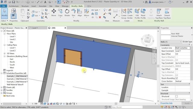The image size is (193, 109).
Task: Open Example_2_Wall Material schedule
Action: click(x=17, y=79)
